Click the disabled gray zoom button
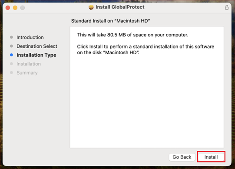The height and width of the screenshot is (169, 235). pos(23,8)
